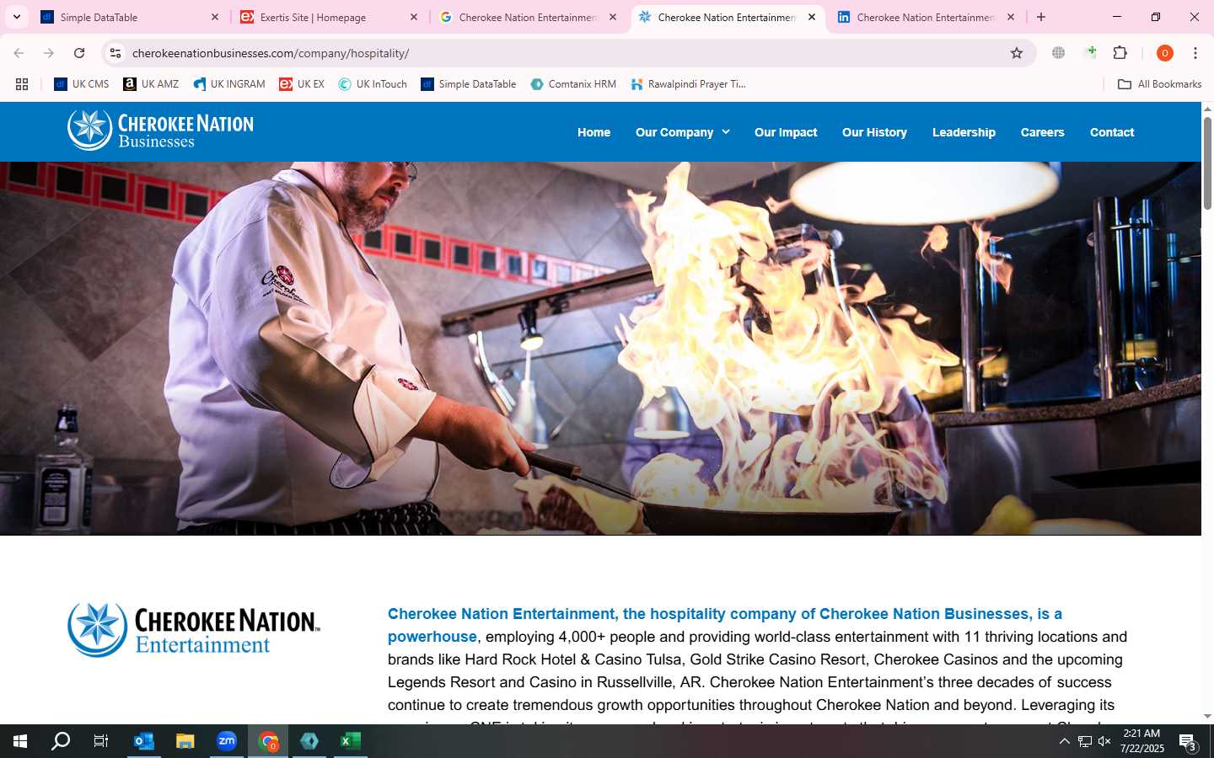Open the Our Impact page

point(786,132)
